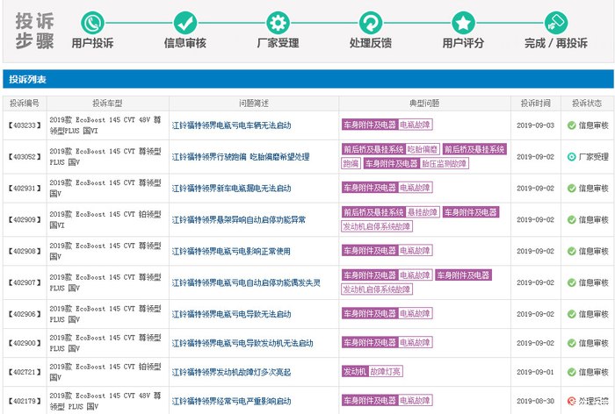Click 厂家受理 status icon in row 403052
615x414 pixels.
[571, 157]
